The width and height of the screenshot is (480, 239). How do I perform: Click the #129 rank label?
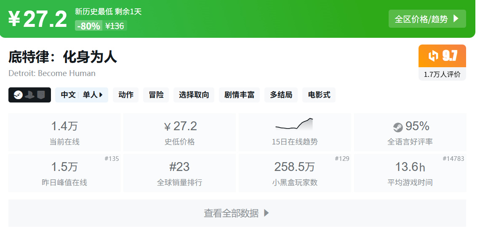click(342, 159)
